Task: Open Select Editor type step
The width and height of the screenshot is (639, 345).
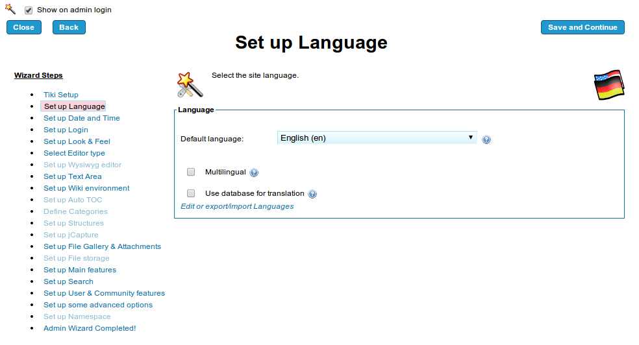Action: pyautogui.click(x=74, y=153)
